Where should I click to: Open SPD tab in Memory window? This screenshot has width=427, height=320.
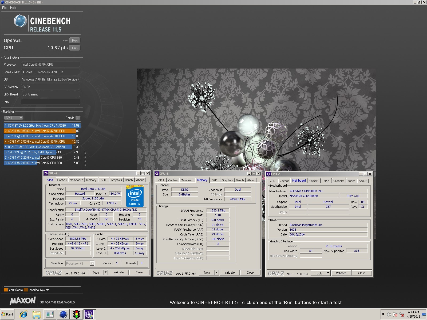[x=215, y=180]
